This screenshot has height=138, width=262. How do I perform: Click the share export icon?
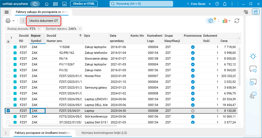coord(256,12)
